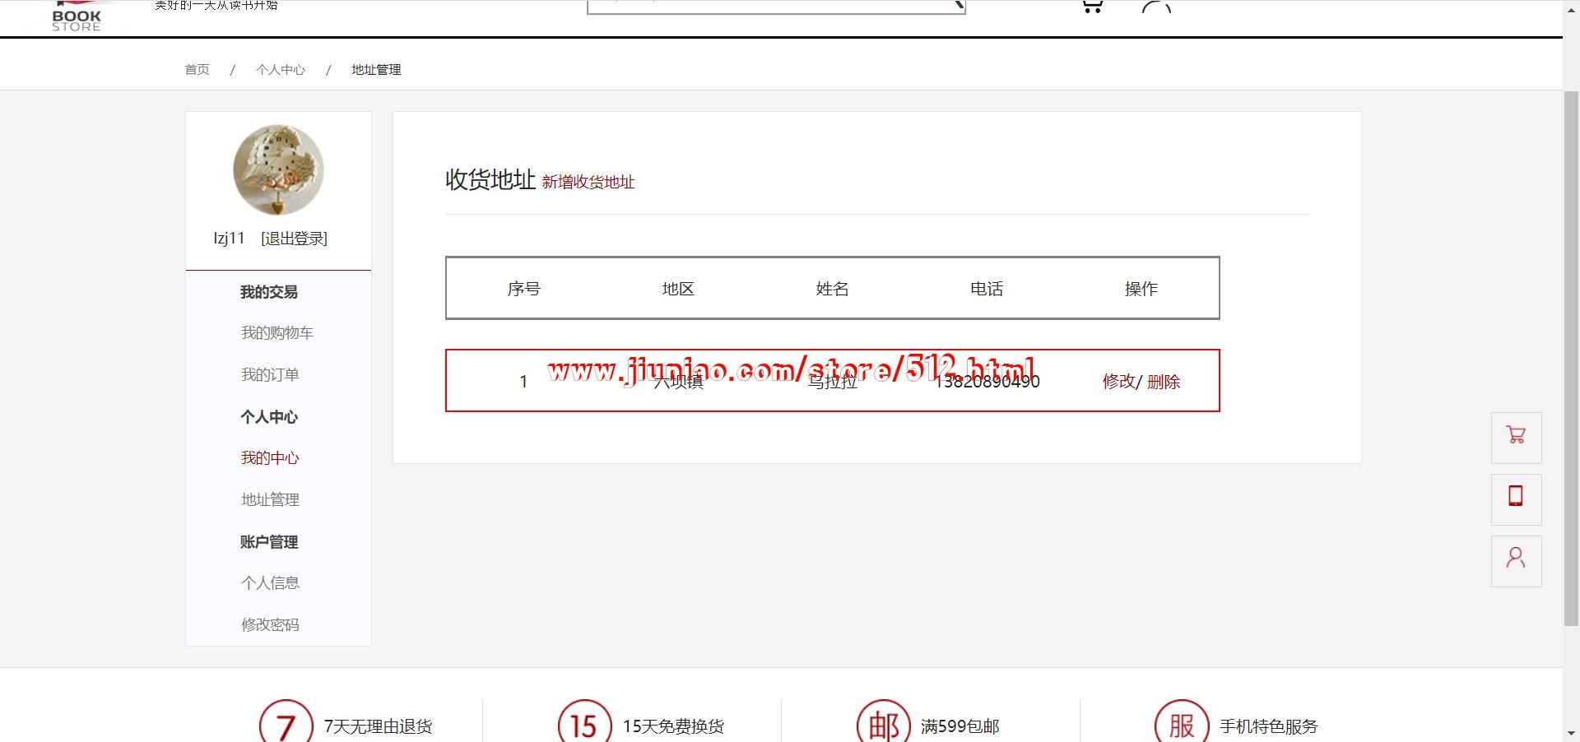Edit the address with 修改
This screenshot has width=1580, height=742.
(x=1118, y=382)
